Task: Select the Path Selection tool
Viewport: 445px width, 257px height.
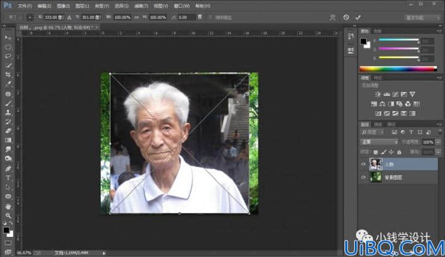Action: (8, 187)
